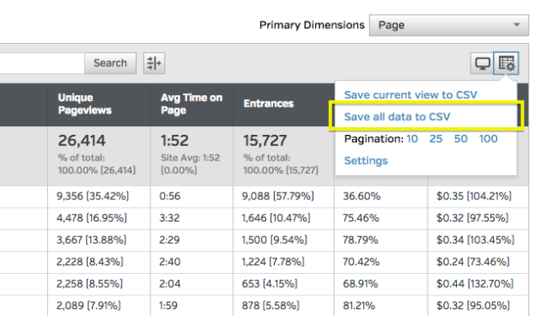Screen dimensions: 541x316
Task: Set pagination to 50 rows
Action: tap(460, 139)
